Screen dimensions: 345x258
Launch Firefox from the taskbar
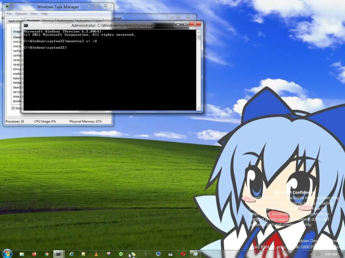(x=34, y=254)
